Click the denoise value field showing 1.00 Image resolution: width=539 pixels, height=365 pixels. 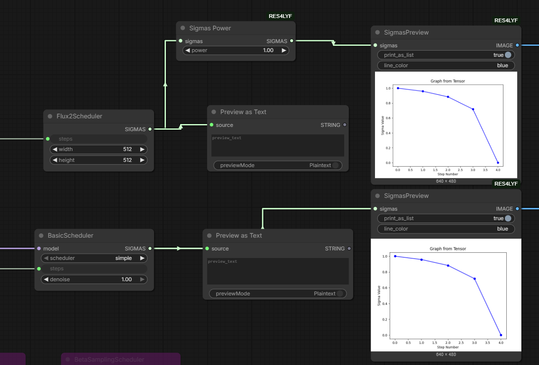94,279
